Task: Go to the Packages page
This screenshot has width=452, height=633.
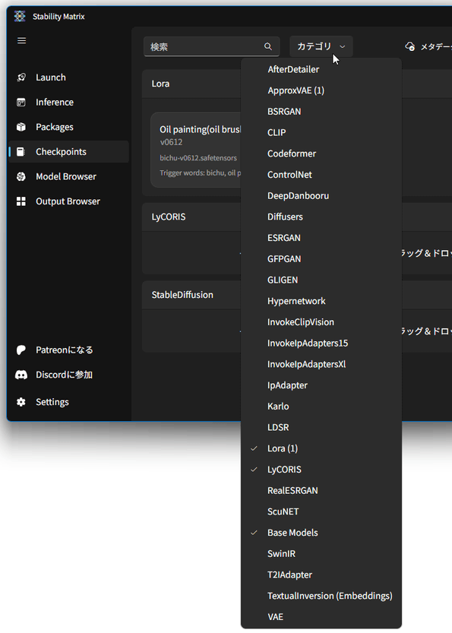Action: [68, 127]
